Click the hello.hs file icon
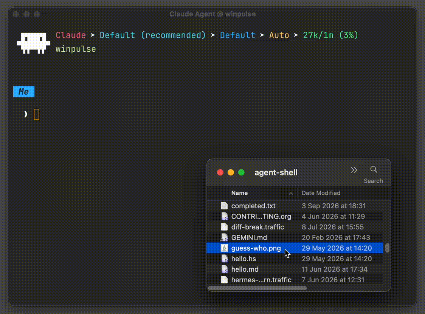Viewport: 425px width, 314px height. (224, 259)
